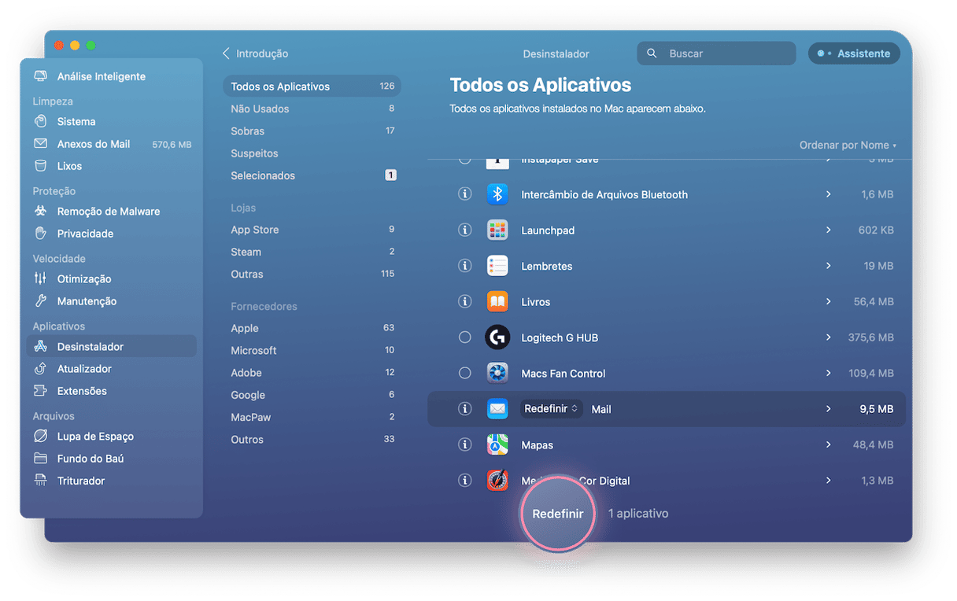Viewport: 957px width, 601px height.
Task: Expand the Mail row chevron
Action: coord(828,409)
